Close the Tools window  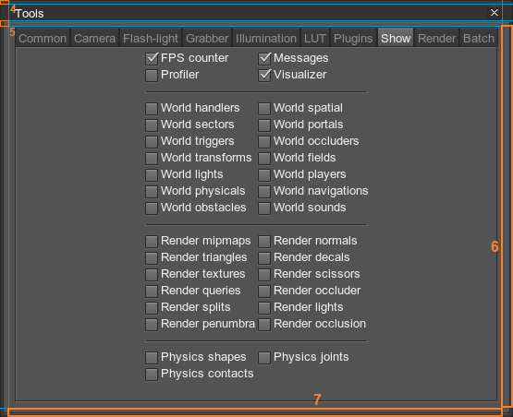tap(494, 12)
